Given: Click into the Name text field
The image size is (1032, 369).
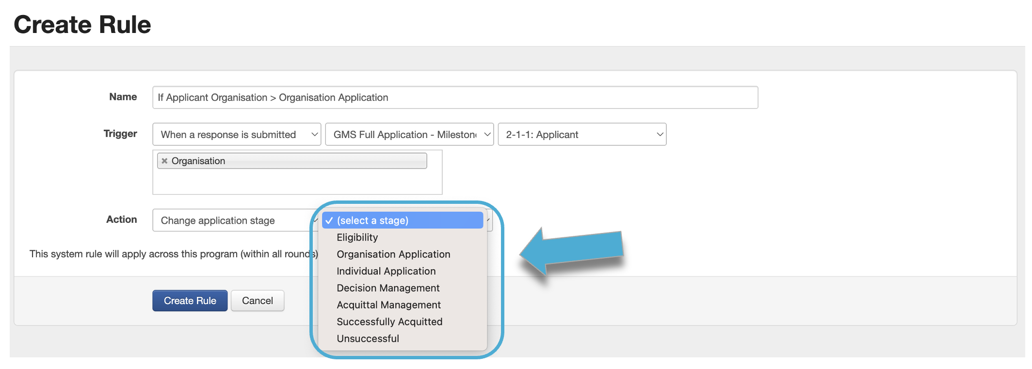Looking at the screenshot, I should (x=454, y=97).
